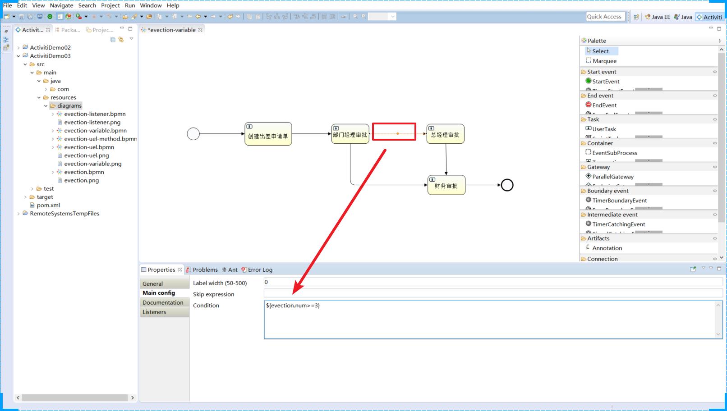The width and height of the screenshot is (727, 411).
Task: Collapse the End event palette drawer
Action: click(x=649, y=96)
